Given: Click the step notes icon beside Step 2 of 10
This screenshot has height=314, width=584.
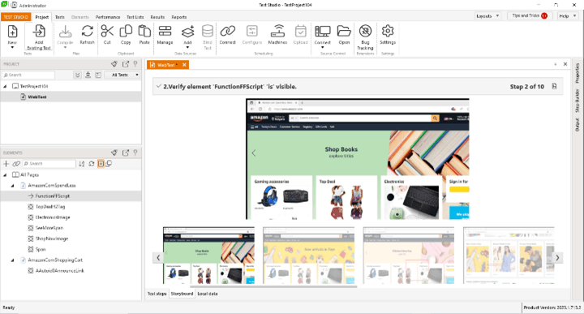Looking at the screenshot, I should [554, 86].
